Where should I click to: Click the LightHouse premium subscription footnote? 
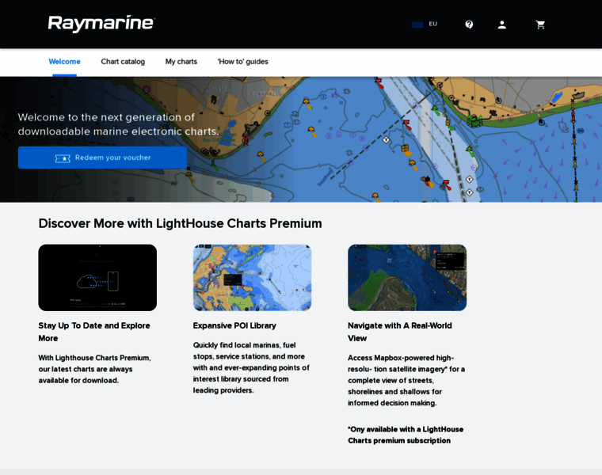click(406, 435)
